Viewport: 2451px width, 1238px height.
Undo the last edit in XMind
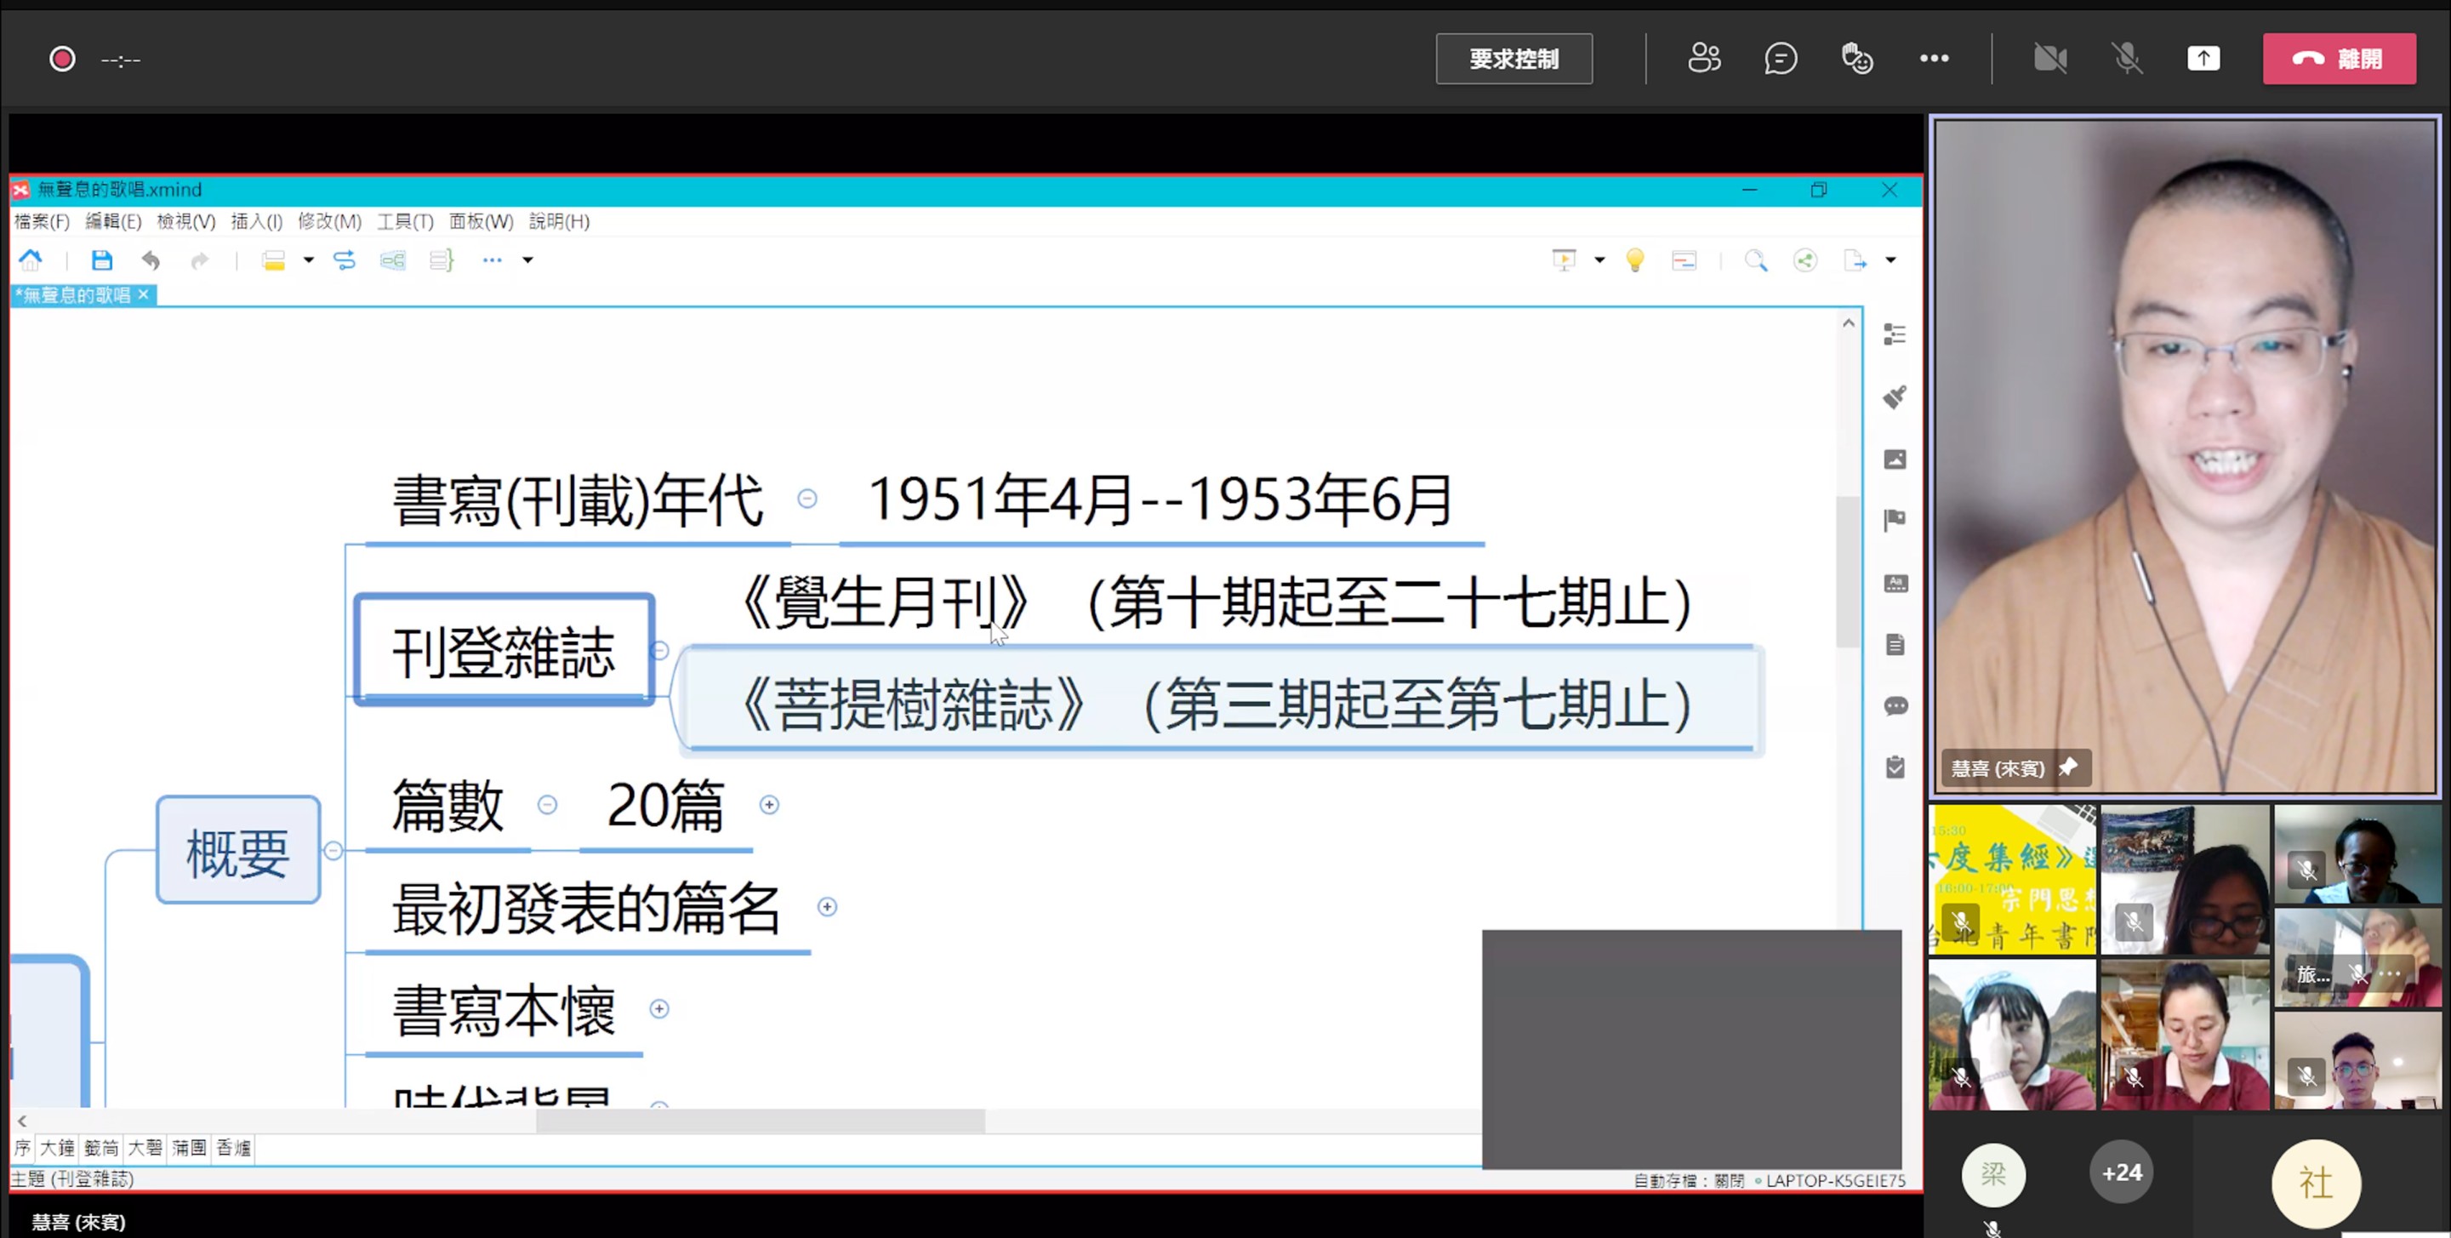[151, 260]
